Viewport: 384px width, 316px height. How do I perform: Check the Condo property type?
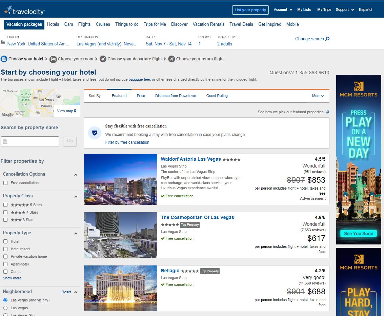click(x=5, y=272)
